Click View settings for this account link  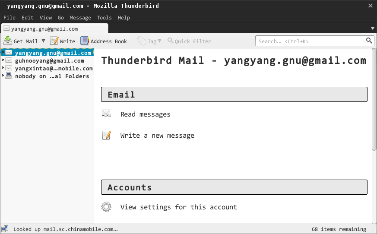pos(179,207)
